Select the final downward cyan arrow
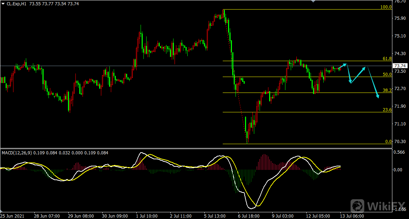The height and width of the screenshot is (219, 409). click(374, 83)
